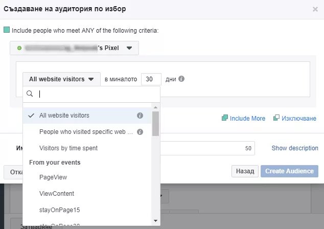The width and height of the screenshot is (324, 229).
Task: Click the Create Audience button
Action: click(x=289, y=171)
